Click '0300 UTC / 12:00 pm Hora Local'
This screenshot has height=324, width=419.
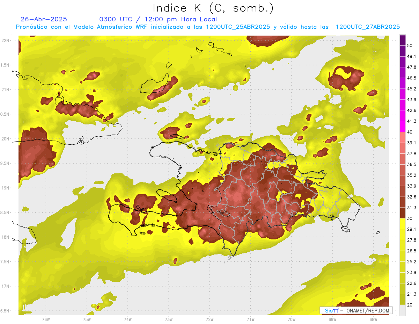(158, 19)
